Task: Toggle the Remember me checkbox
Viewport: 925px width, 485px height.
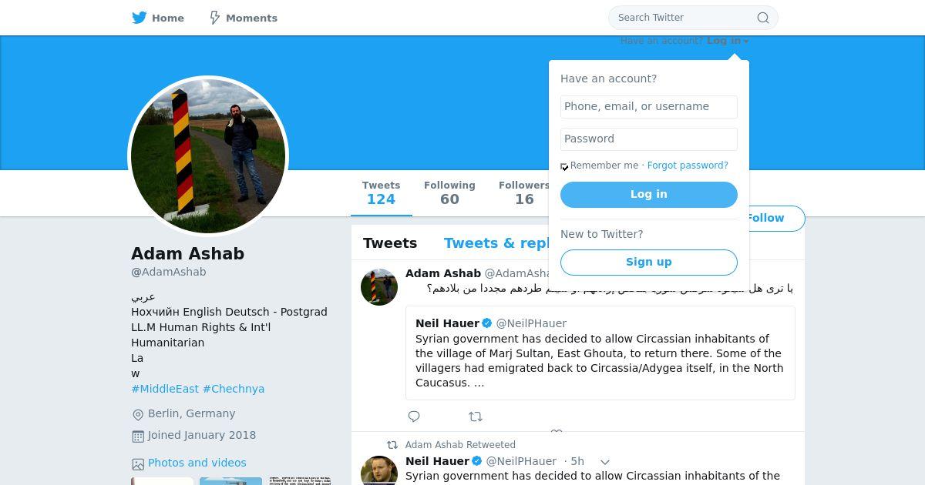Action: click(564, 166)
